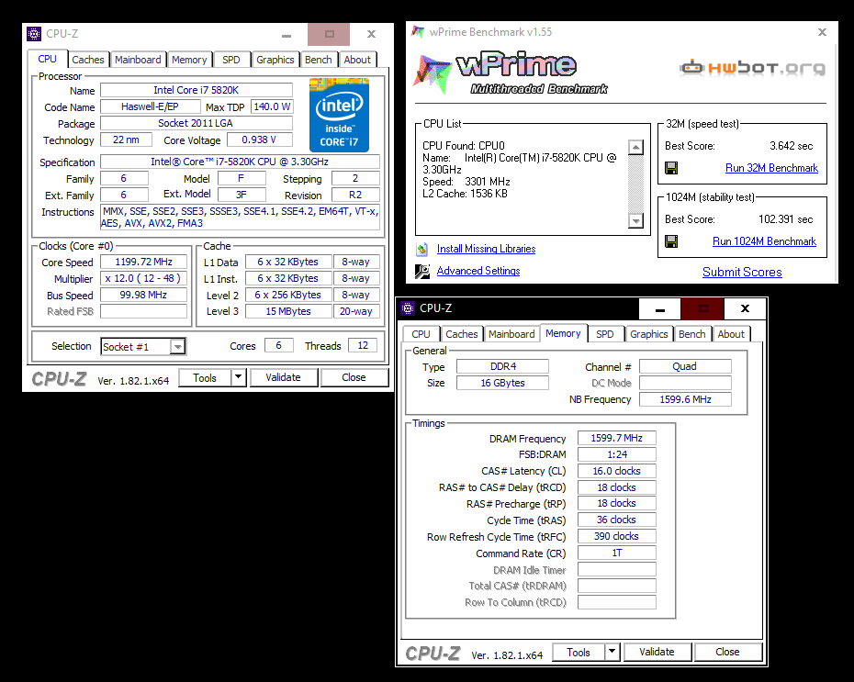Click the CPU List scroll down arrow
This screenshot has width=854, height=682.
click(635, 220)
